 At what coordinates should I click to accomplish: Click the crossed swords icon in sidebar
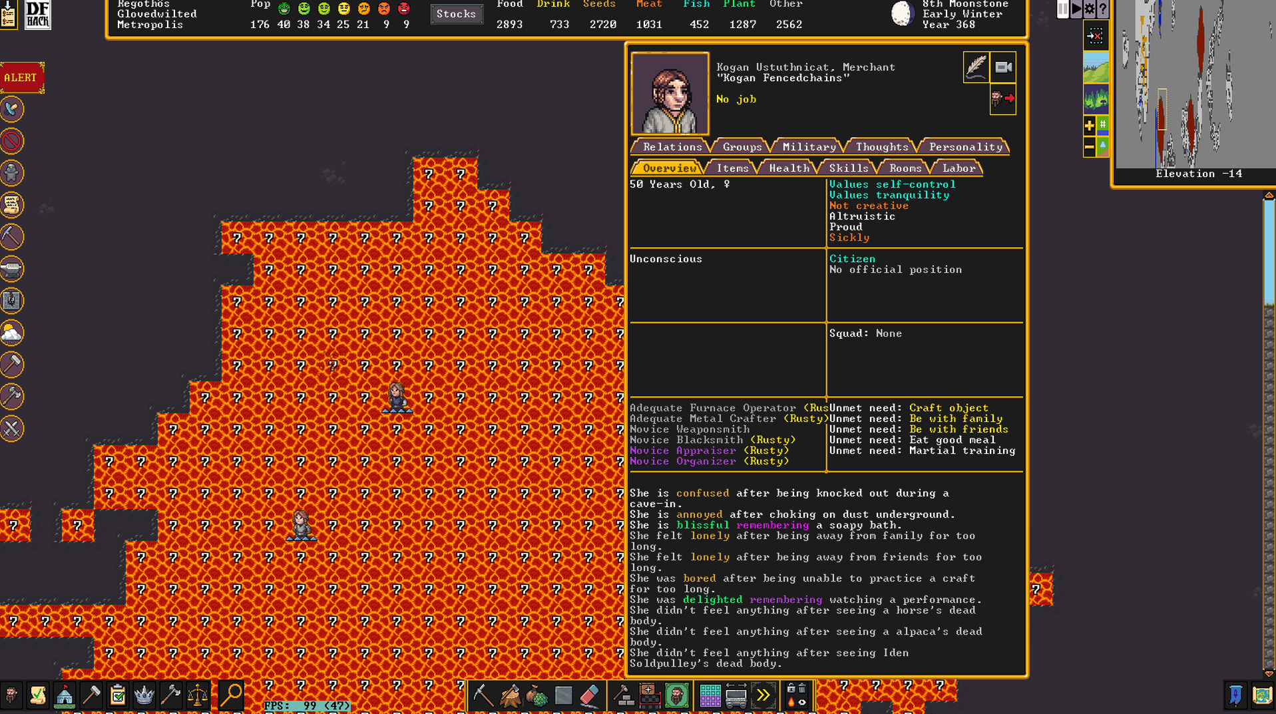click(x=12, y=429)
